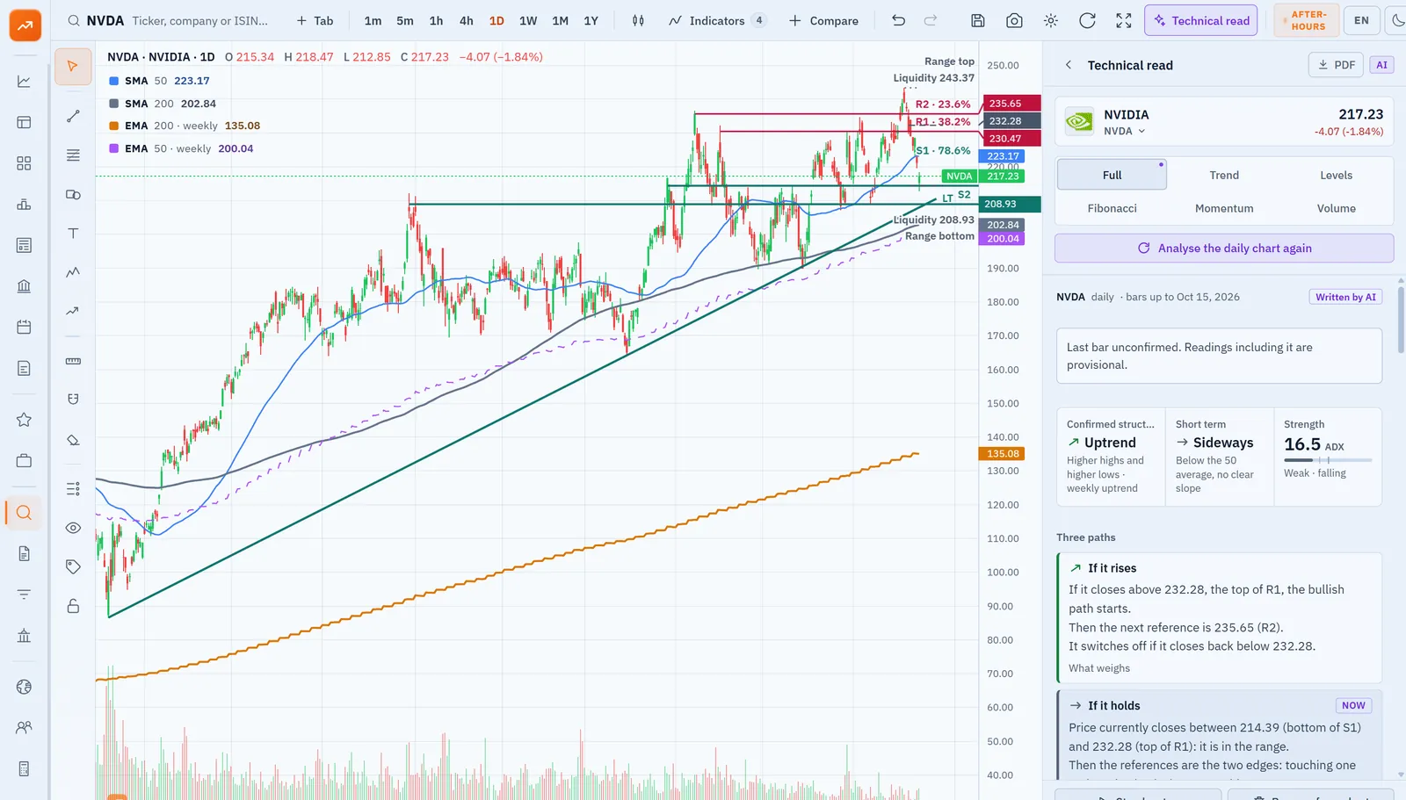Add a new chart Tab

315,20
